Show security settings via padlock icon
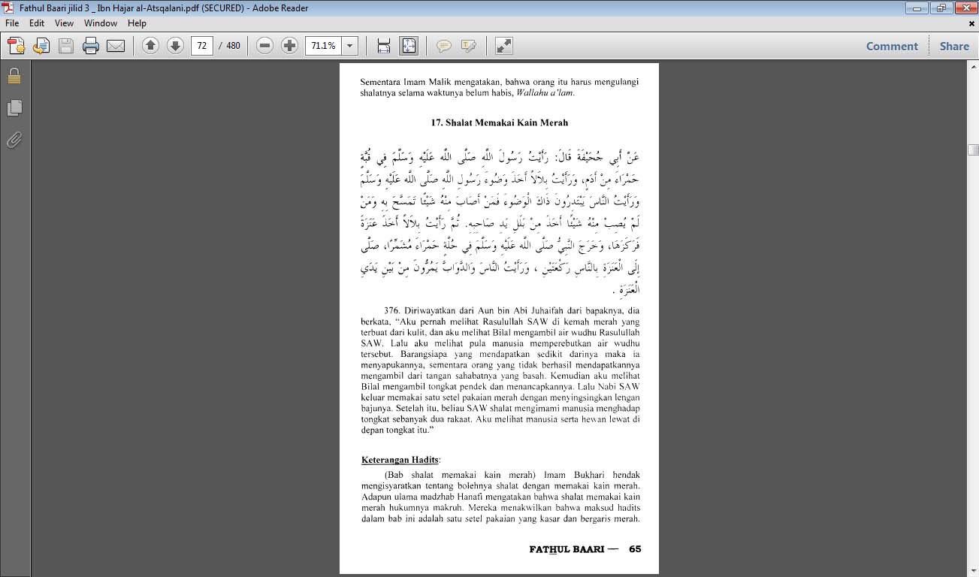 tap(14, 77)
